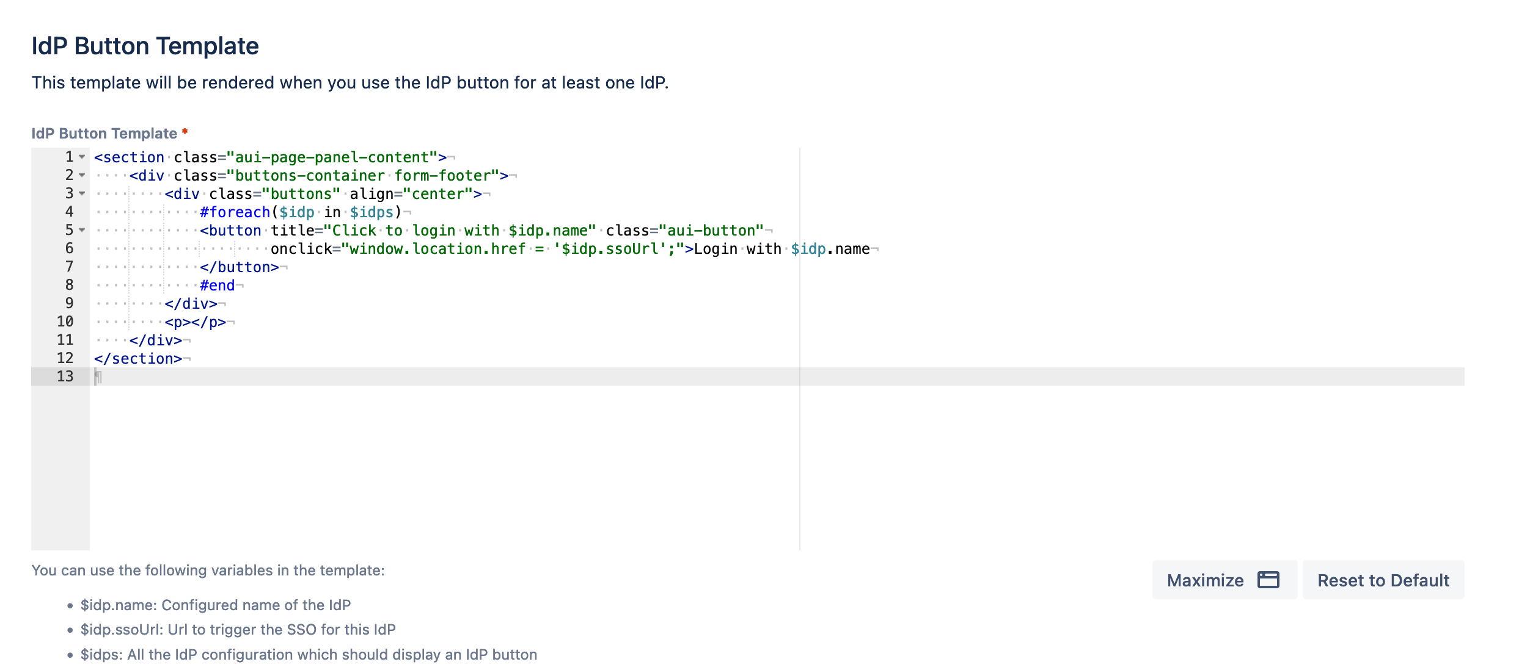The width and height of the screenshot is (1519, 670).
Task: Click the Maximize window icon
Action: click(x=1269, y=580)
